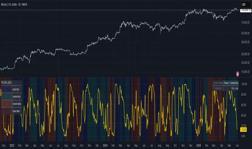Click the 15,000.00 price axis label
Screen dimensions: 252x149
tap(245, 72)
